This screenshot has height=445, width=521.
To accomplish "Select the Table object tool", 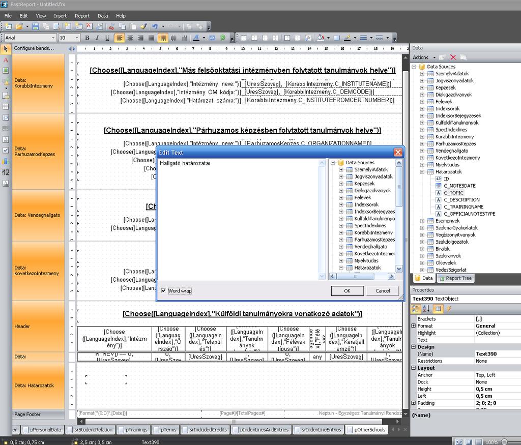I will coord(6,107).
